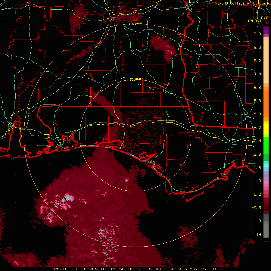Click the -1.3 scale value

click(256, 221)
